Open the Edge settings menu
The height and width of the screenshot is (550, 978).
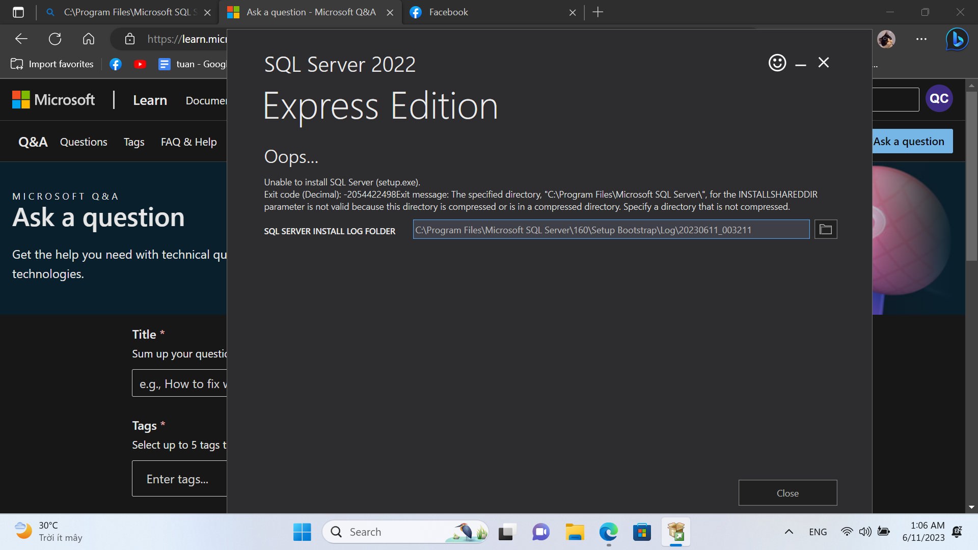coord(921,39)
